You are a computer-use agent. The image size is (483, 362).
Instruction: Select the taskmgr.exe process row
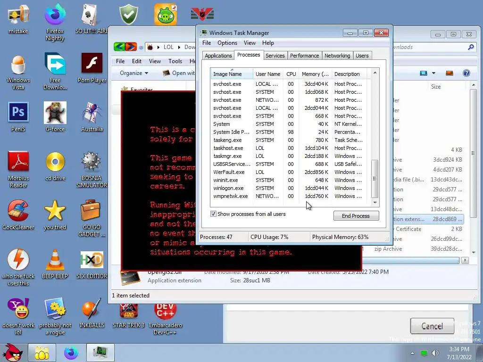(x=290, y=156)
